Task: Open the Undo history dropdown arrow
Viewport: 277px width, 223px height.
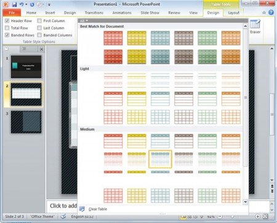Action: click(x=26, y=4)
